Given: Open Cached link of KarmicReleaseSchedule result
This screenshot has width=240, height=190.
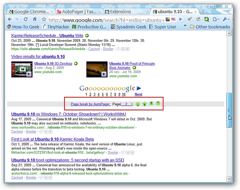Looking at the screenshot, I should point(94,49).
